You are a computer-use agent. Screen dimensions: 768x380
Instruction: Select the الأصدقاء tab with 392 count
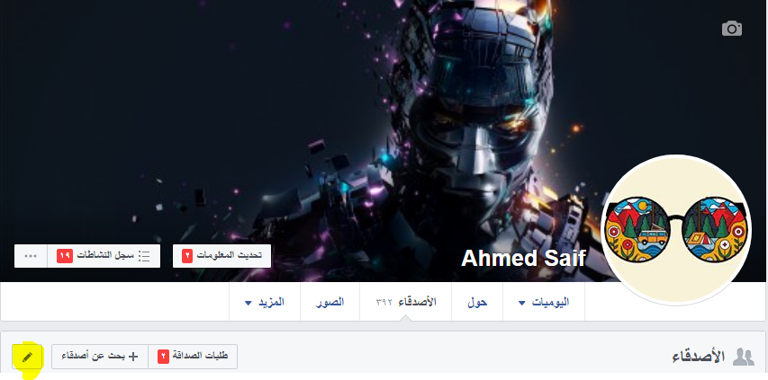(405, 302)
